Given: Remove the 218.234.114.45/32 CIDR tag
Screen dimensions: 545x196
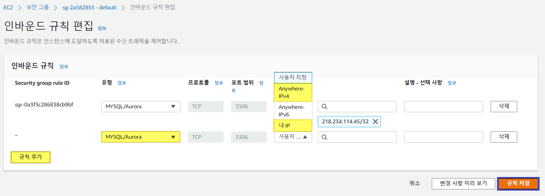Looking at the screenshot, I should point(375,122).
